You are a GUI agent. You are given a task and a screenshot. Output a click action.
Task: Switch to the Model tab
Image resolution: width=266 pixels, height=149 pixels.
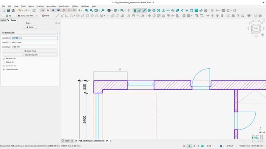(3, 20)
